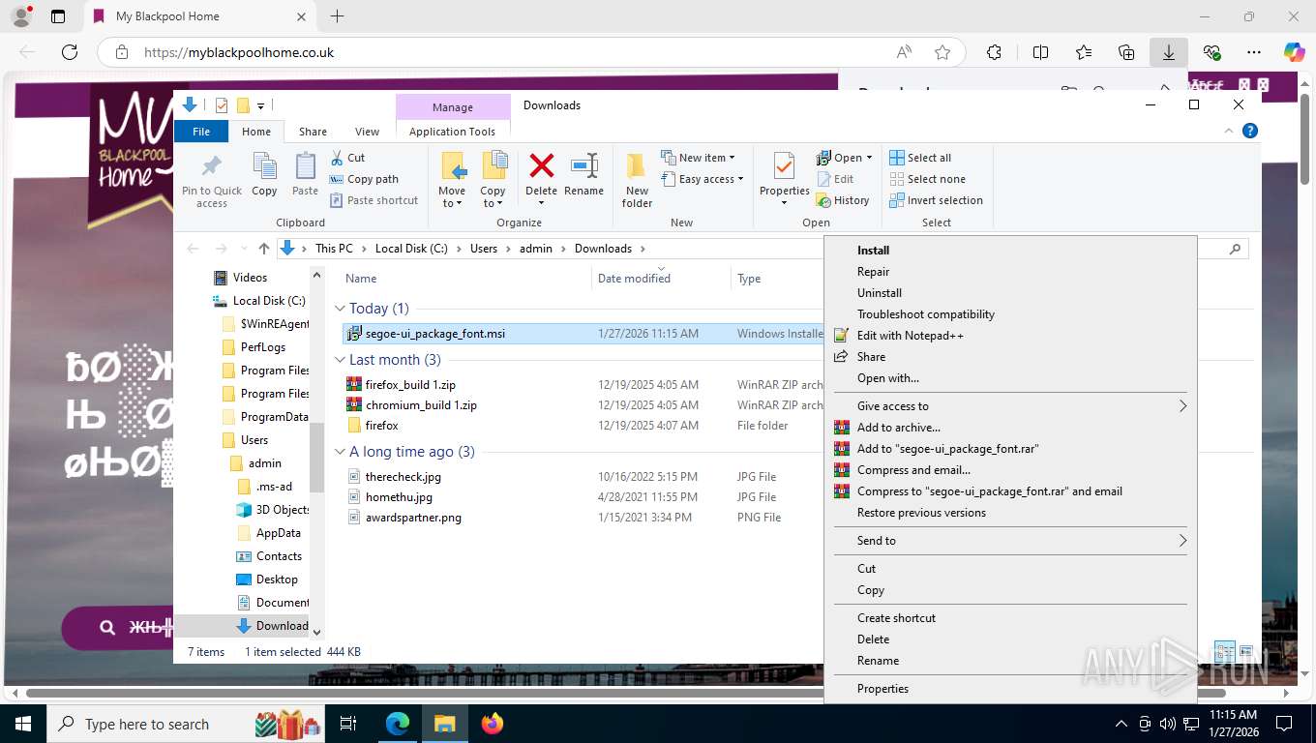Image resolution: width=1316 pixels, height=743 pixels.
Task: Open the File ribbon tab
Action: point(201,132)
